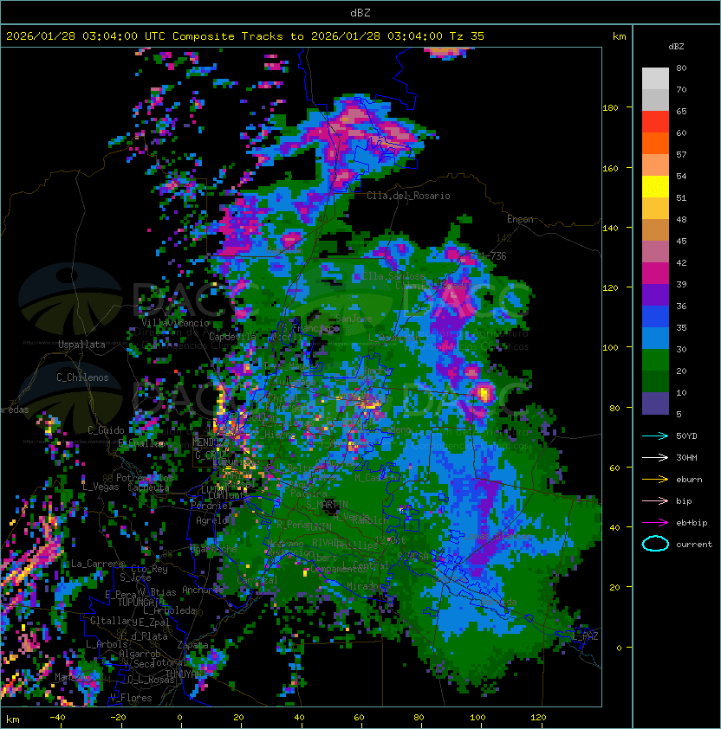Viewport: 721px width, 729px height.
Task: Click the pink bip arrow icon in legend
Action: tap(655, 500)
